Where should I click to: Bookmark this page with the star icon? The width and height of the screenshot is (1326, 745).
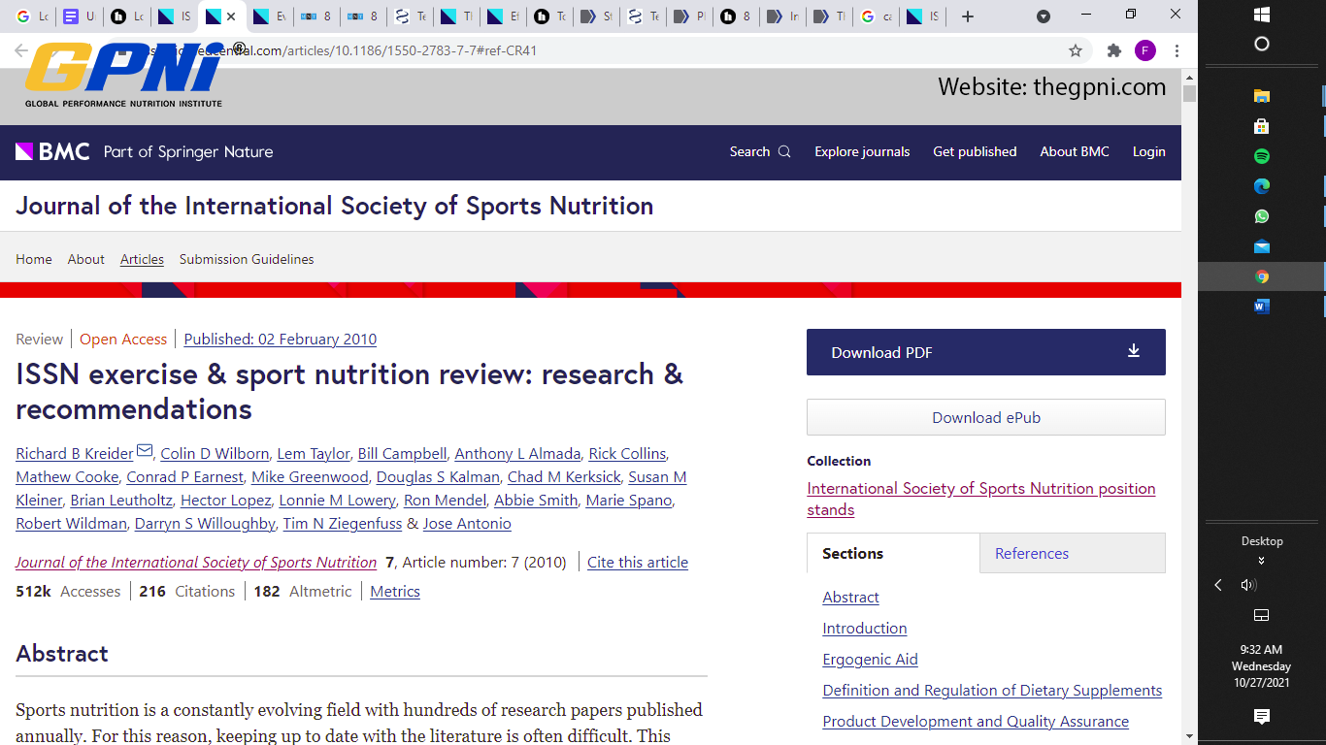pyautogui.click(x=1076, y=50)
